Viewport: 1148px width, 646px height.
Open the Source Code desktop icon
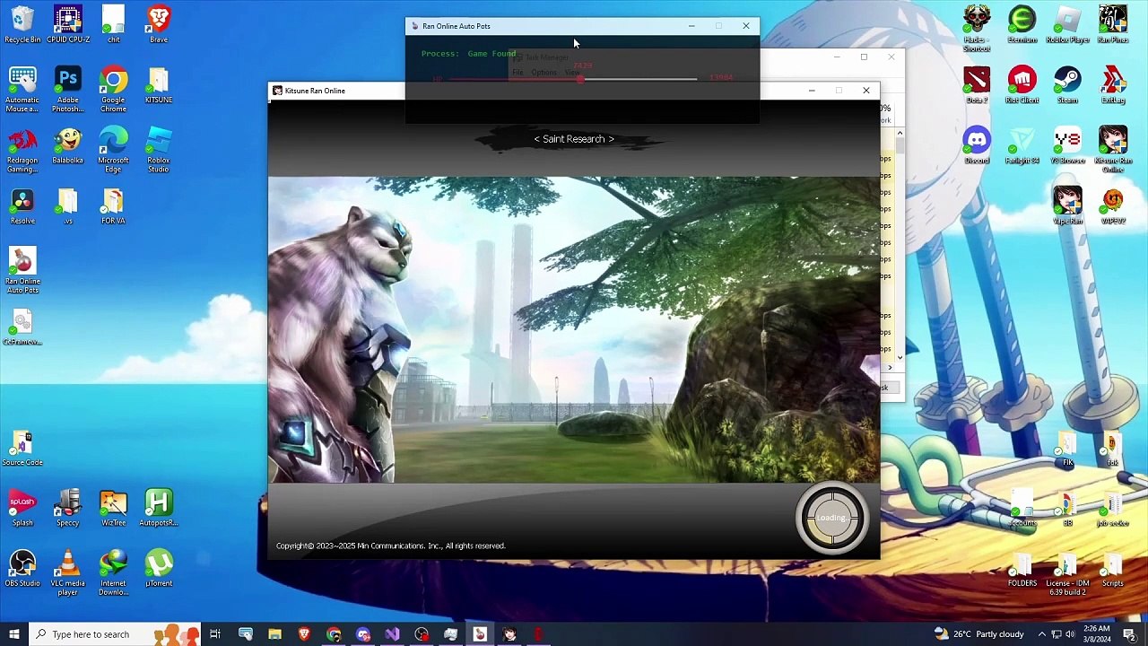pos(22,449)
